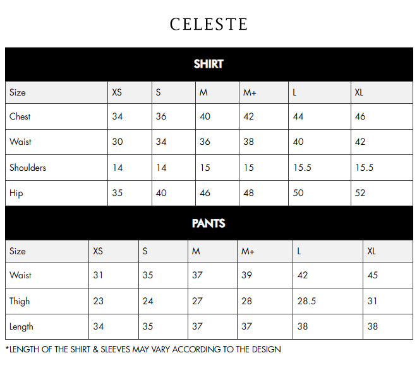Click the shirt length disclaimer footnote
The image size is (417, 365).
pos(143,349)
